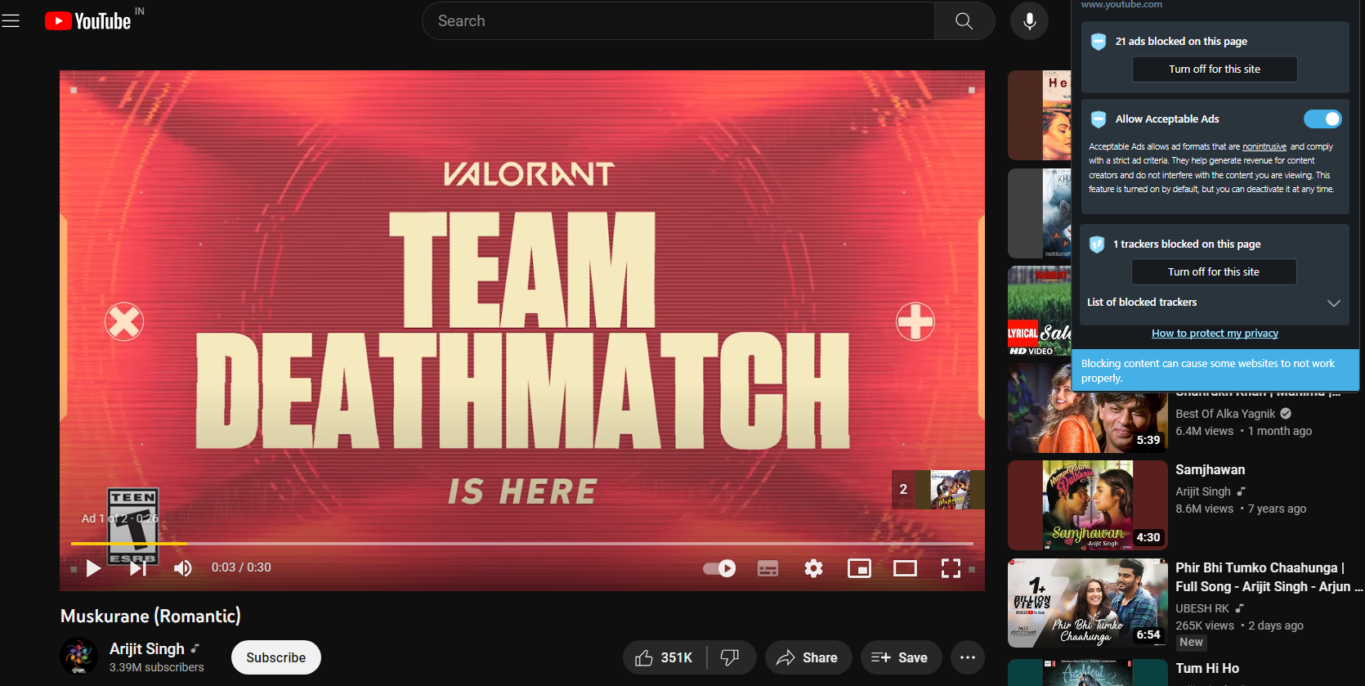The width and height of the screenshot is (1365, 686).
Task: Open the Tum Hi Ho video title
Action: click(x=1207, y=669)
